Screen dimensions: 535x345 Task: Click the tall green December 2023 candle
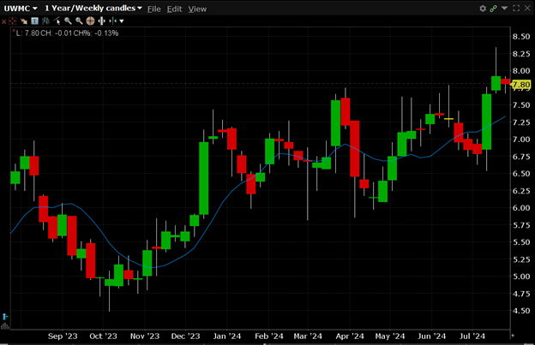[x=204, y=178]
